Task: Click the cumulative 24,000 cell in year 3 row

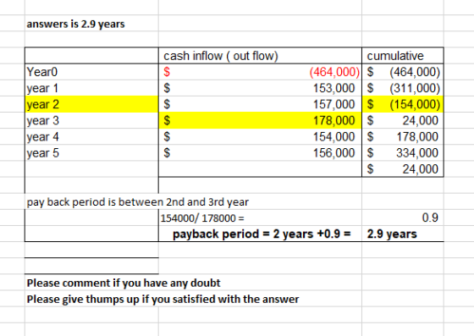Action: coord(403,120)
